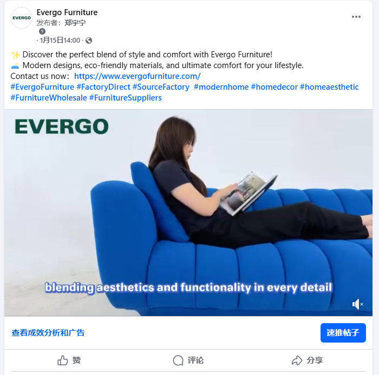The width and height of the screenshot is (379, 375).
Task: Click the Evergo profile logo avatar
Action: coord(22,18)
